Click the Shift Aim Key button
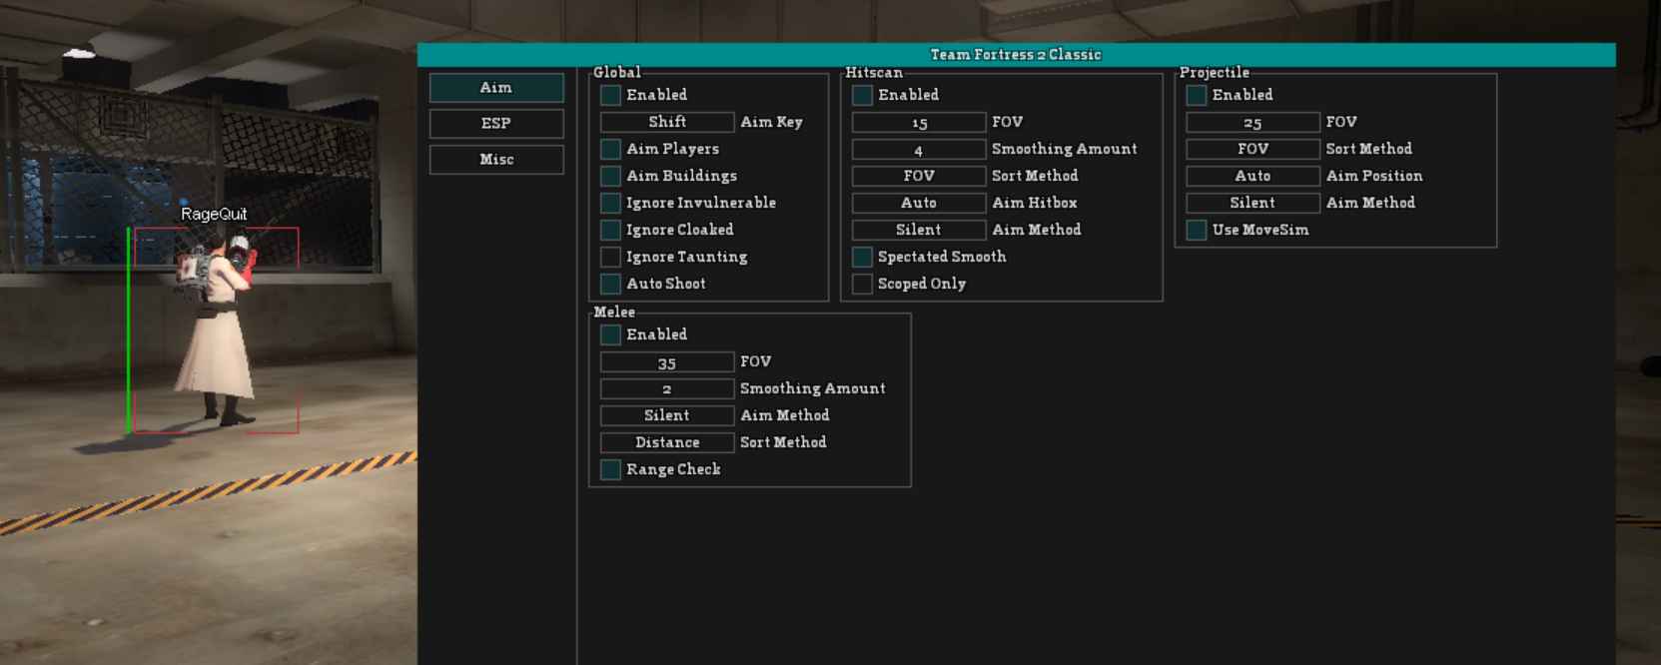This screenshot has width=1661, height=665. [667, 122]
